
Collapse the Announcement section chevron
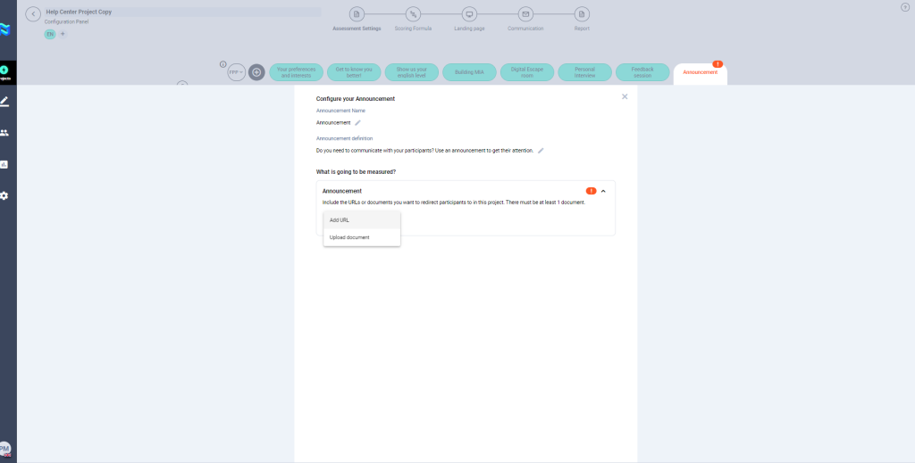(x=604, y=191)
